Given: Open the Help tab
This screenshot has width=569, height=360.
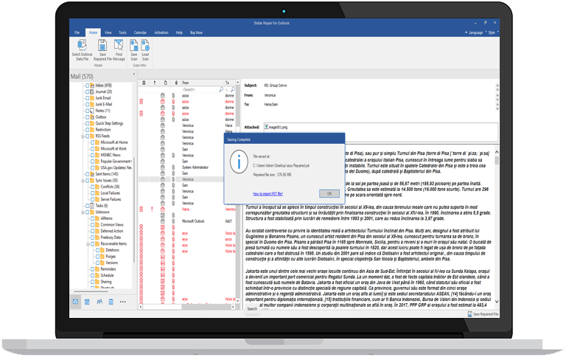Looking at the screenshot, I should 179,32.
